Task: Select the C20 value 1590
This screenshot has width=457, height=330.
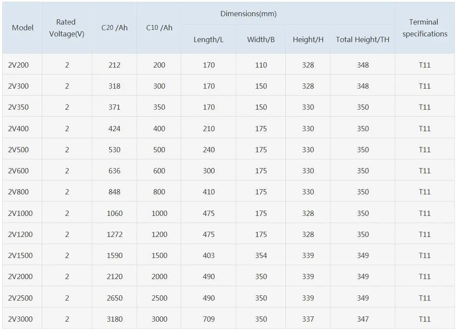Action: coord(115,255)
